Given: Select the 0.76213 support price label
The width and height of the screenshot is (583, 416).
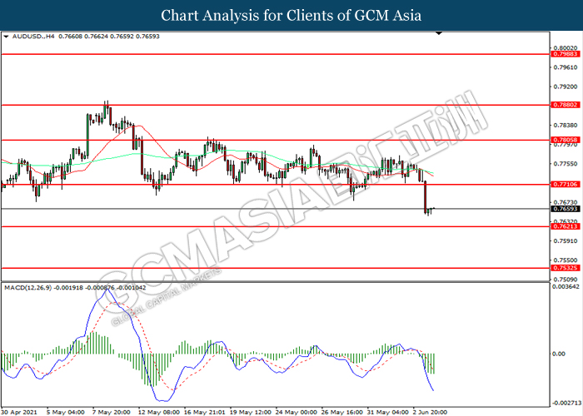Looking at the screenshot, I should coord(566,226).
